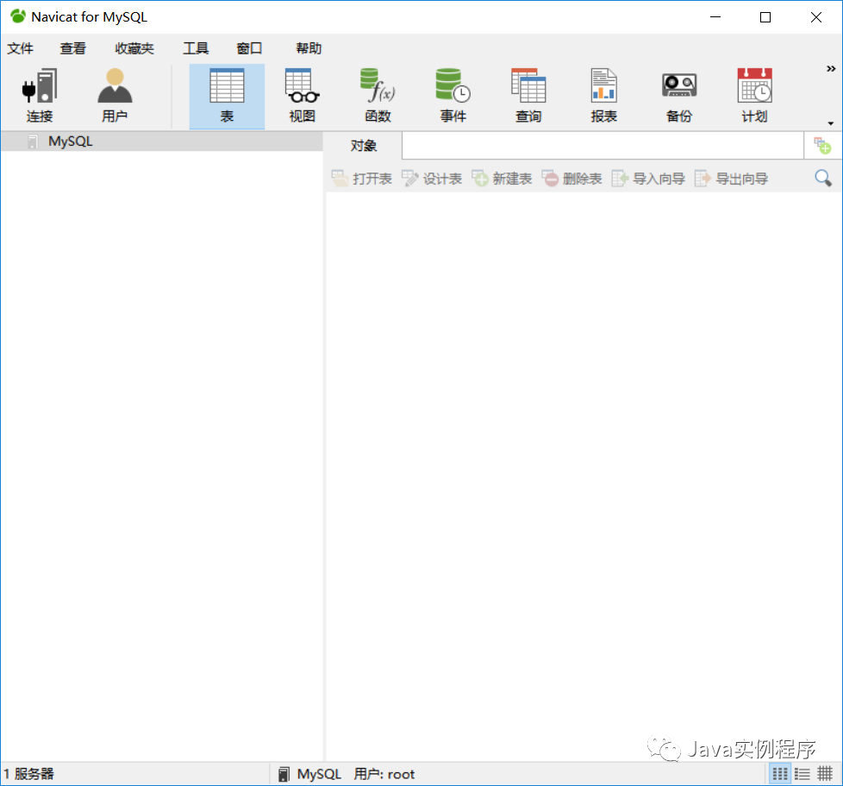Open the 窗口 menu
The image size is (843, 786).
[249, 48]
